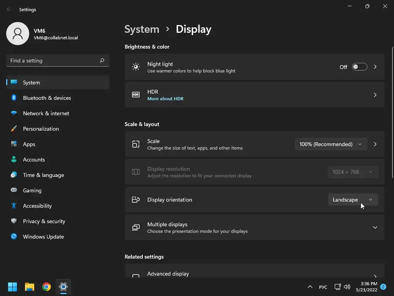The image size is (394, 296).
Task: Click the Find a setting search box
Action: [58, 61]
